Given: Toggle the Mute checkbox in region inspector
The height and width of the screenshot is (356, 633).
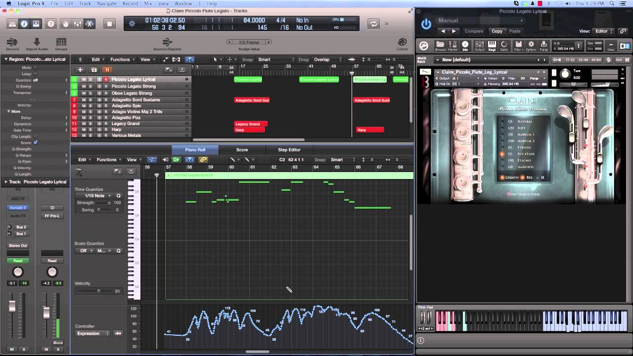Looking at the screenshot, I should [35, 67].
